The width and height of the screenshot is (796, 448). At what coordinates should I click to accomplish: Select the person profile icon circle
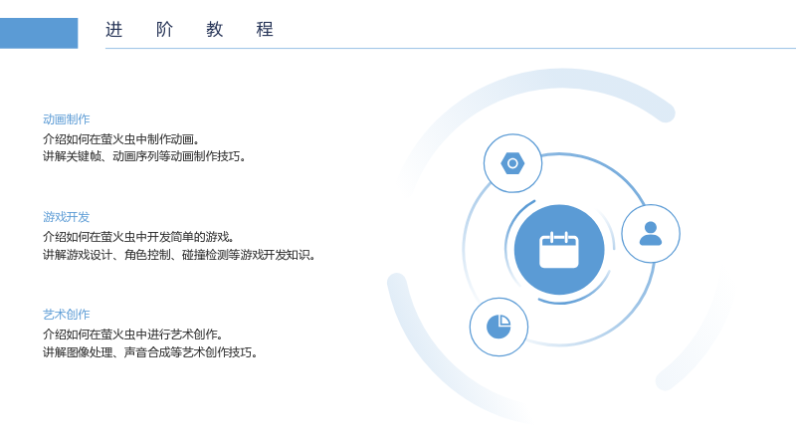pos(651,234)
